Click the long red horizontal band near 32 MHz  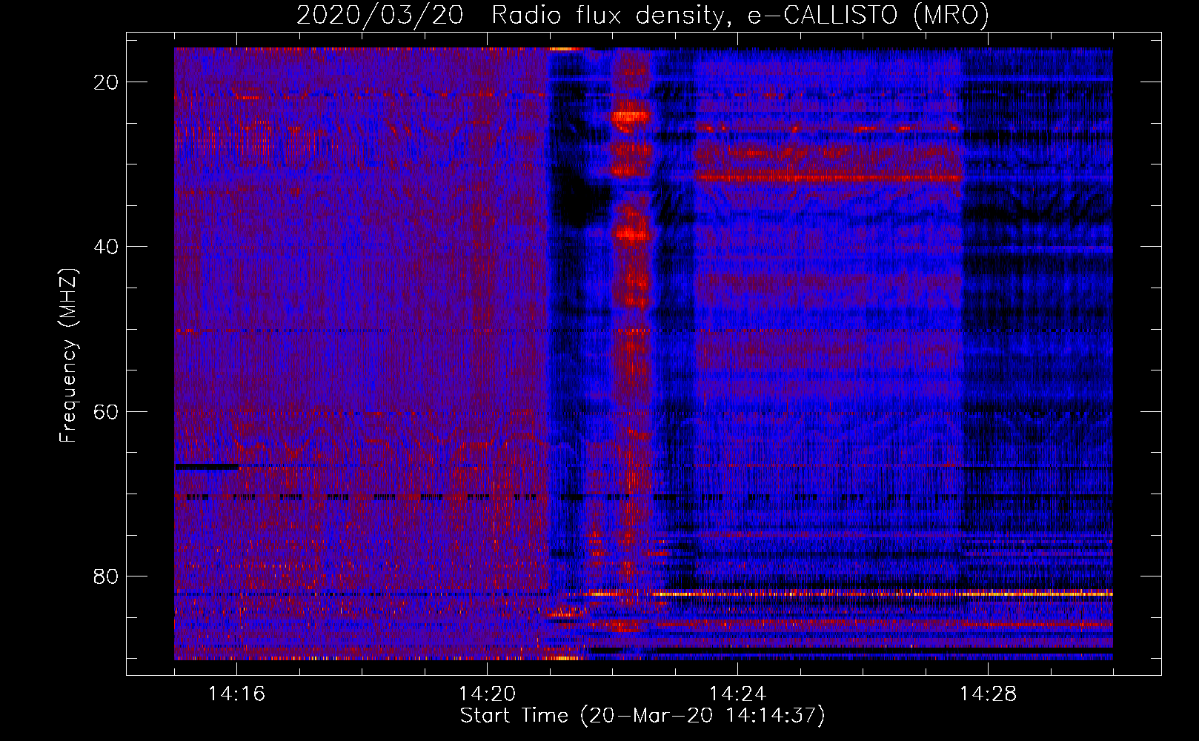coord(828,177)
